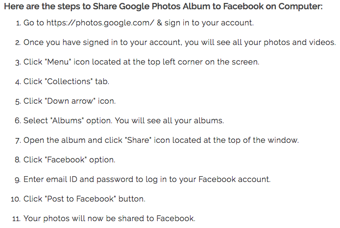Click the final step about photos shared
This screenshot has width=340, height=228.
coord(109,219)
